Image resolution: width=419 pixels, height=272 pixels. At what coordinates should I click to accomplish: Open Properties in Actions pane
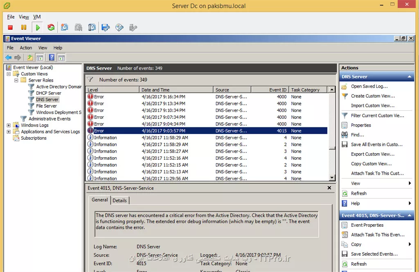tap(361, 125)
